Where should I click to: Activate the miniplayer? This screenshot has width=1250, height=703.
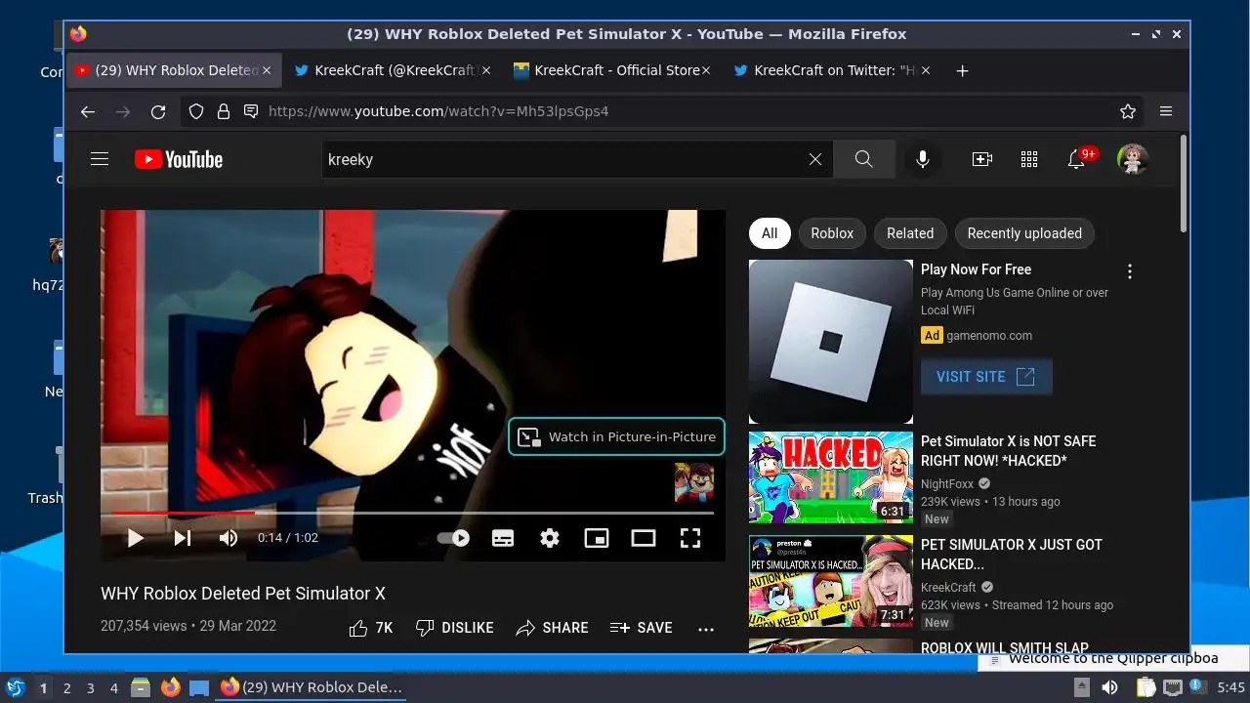(x=597, y=538)
